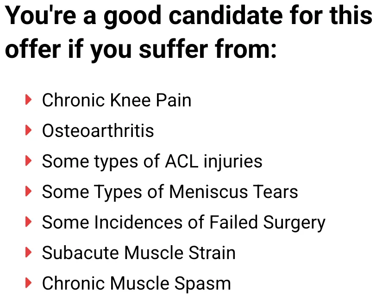Viewport: 376px width, 297px height.
Task: Select Some Types of Meniscus Tears
Action: tap(170, 192)
